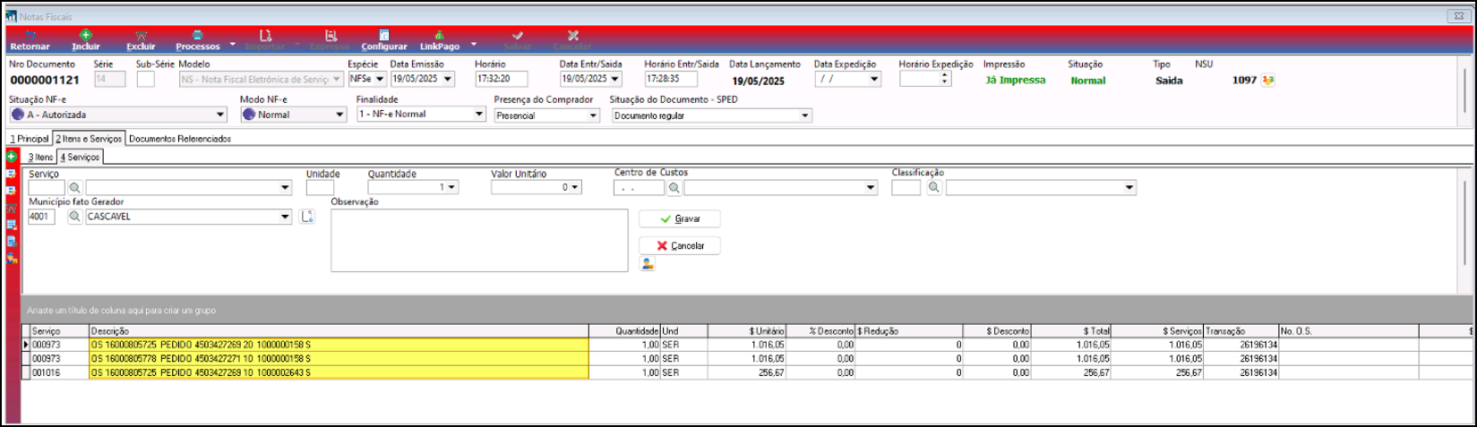
Task: Click the person icon below Cancelar button
Action: [x=647, y=263]
